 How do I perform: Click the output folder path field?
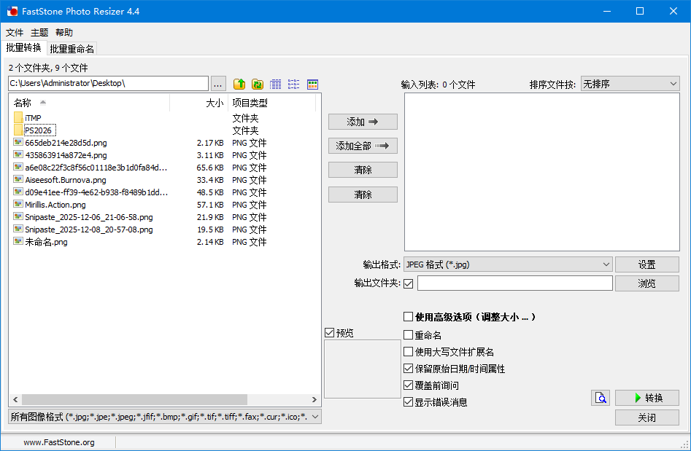coord(514,283)
